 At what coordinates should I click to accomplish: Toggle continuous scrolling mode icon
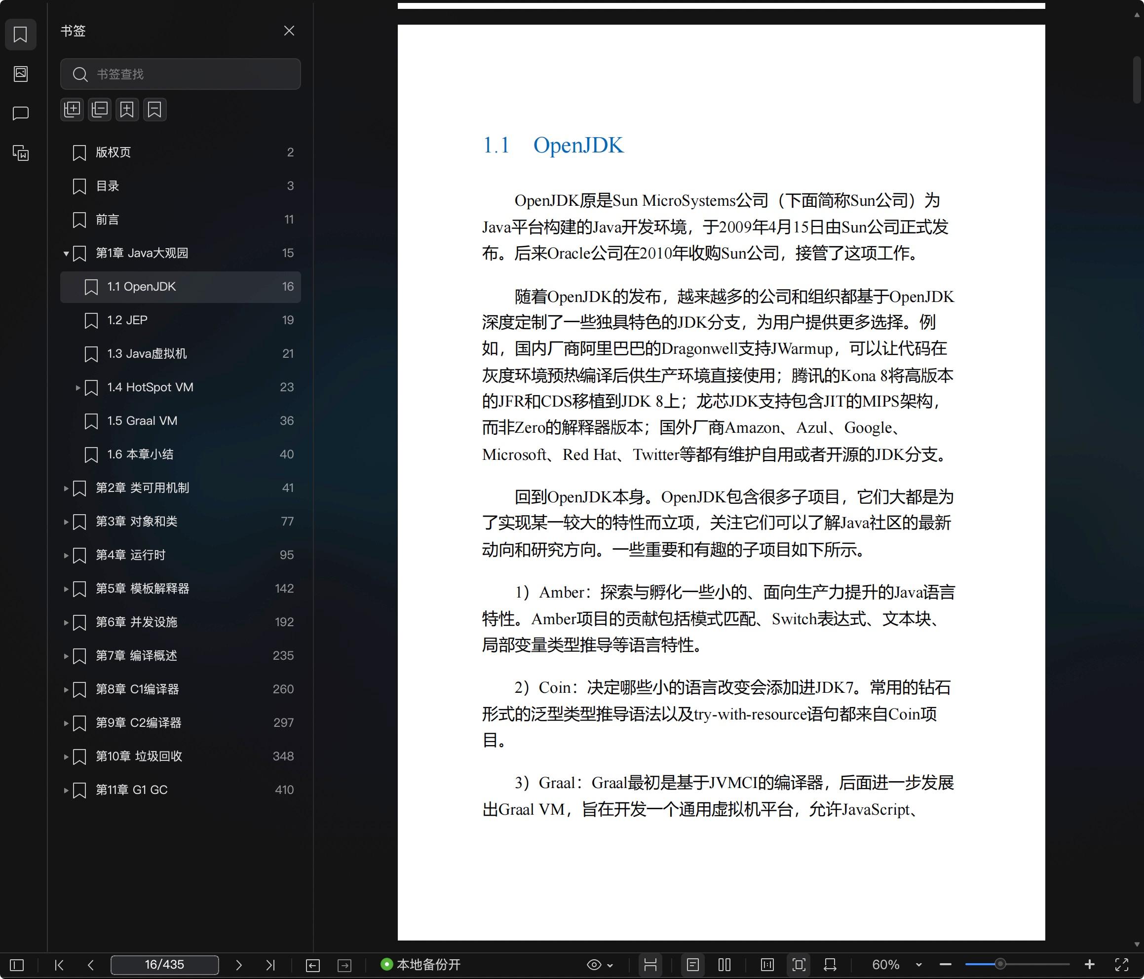(x=650, y=965)
